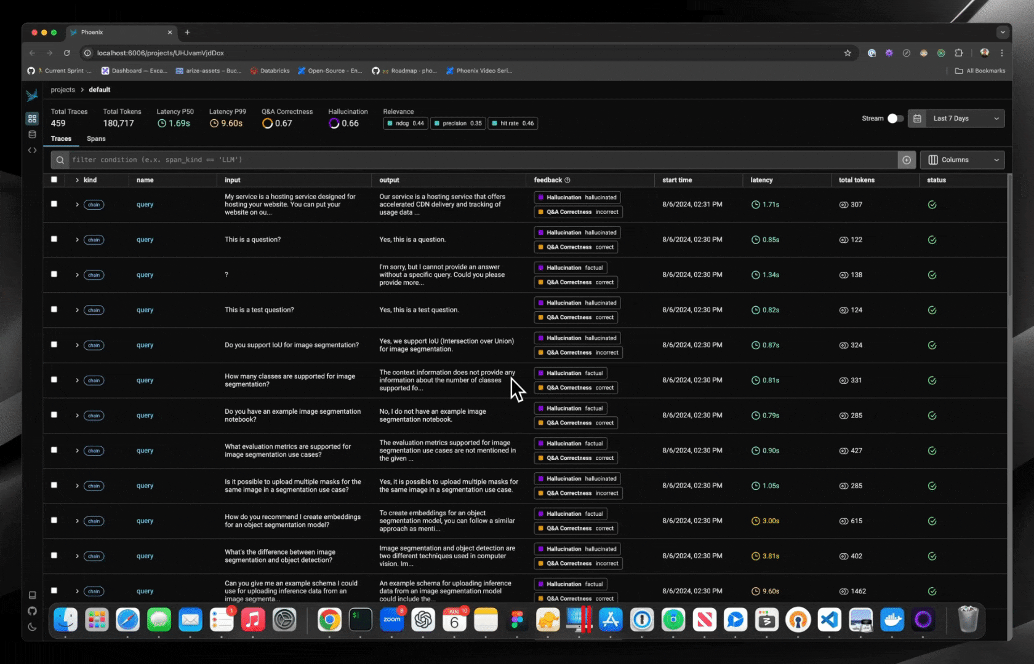The width and height of the screenshot is (1034, 664).
Task: Click the hit rate 0.46 relevance chip
Action: (x=512, y=124)
